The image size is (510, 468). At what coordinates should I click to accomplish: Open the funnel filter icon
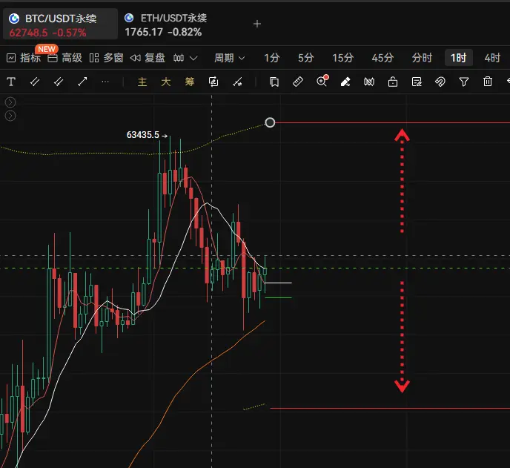464,82
